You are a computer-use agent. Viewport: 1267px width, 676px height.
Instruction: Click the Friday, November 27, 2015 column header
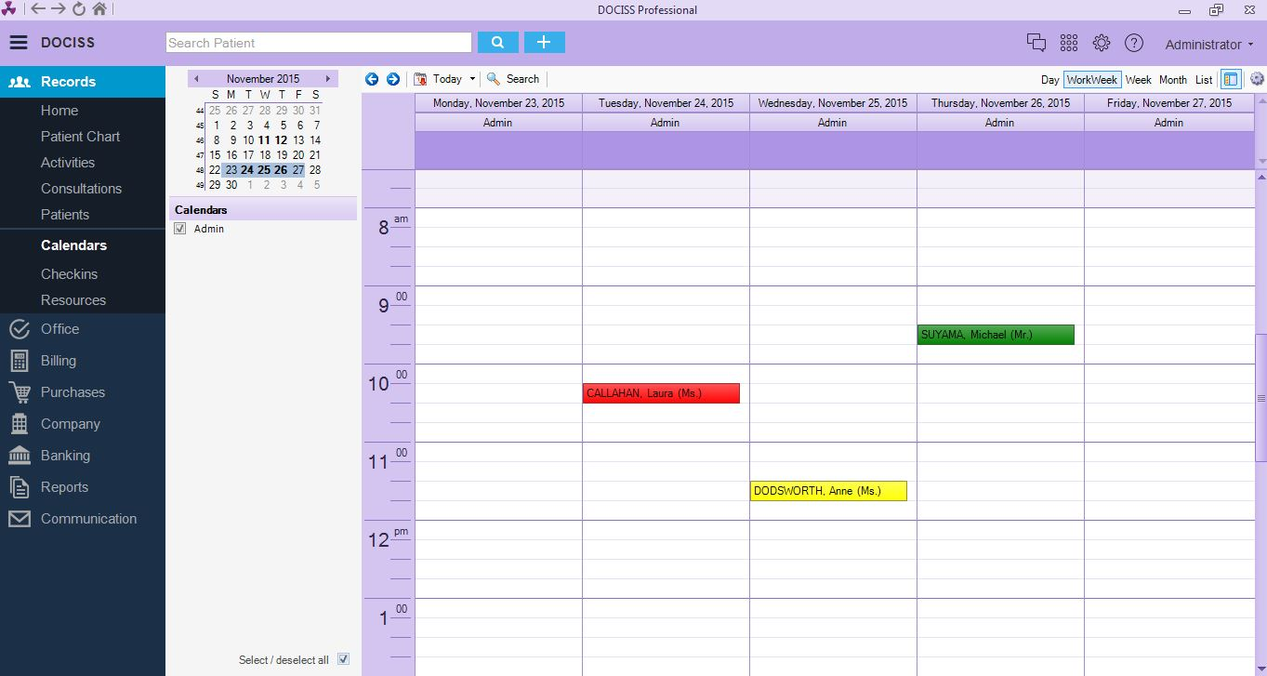click(1168, 103)
